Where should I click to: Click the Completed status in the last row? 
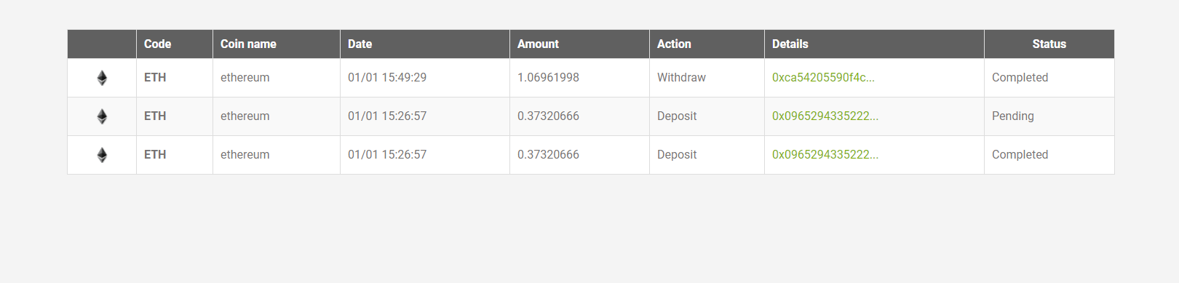click(1020, 154)
